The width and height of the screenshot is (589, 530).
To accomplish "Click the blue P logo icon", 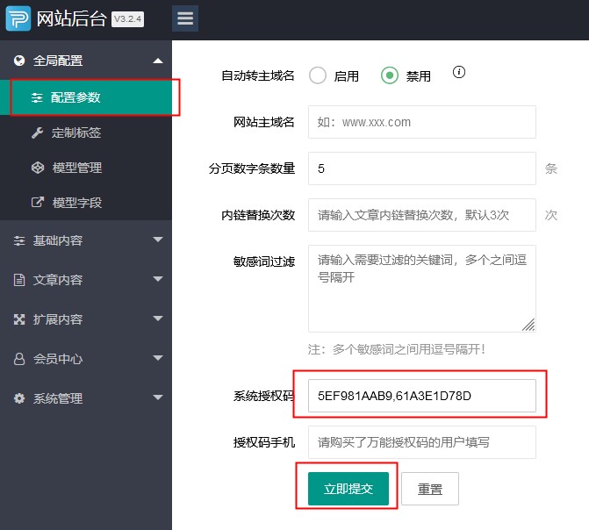I will tap(18, 18).
